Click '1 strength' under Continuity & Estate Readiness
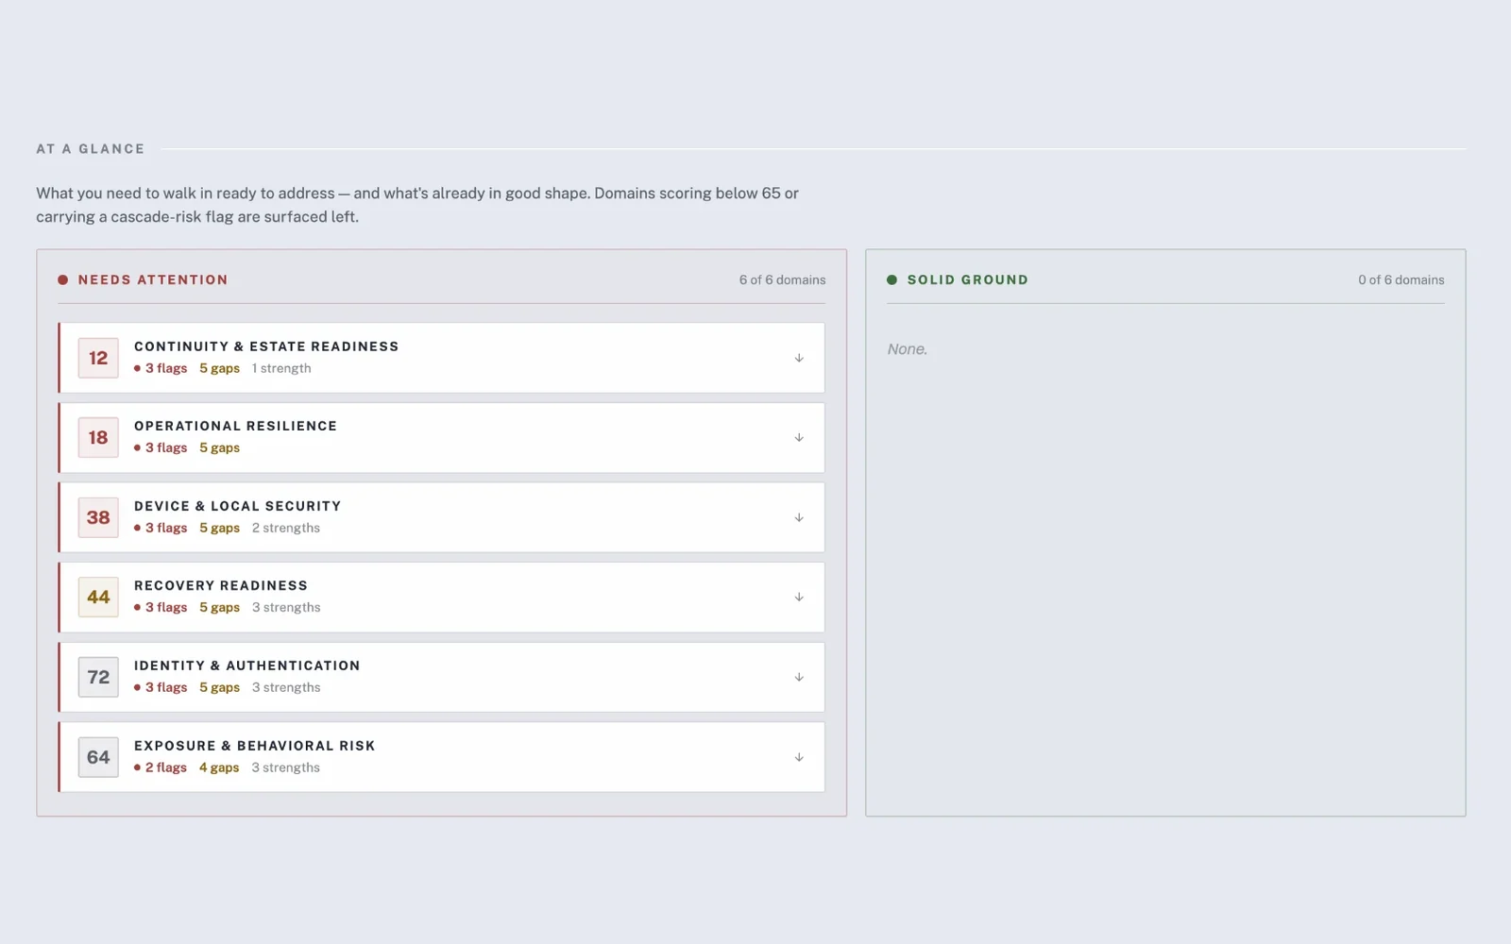Image resolution: width=1511 pixels, height=944 pixels. [281, 368]
